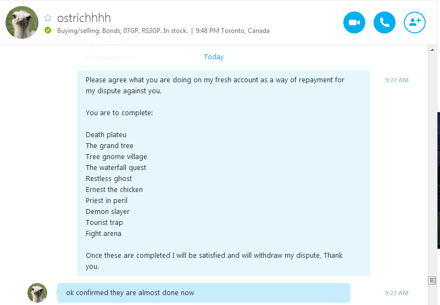This screenshot has width=440, height=305.
Task: Toggle the favorite star for ostrichhhh
Action: coord(48,18)
